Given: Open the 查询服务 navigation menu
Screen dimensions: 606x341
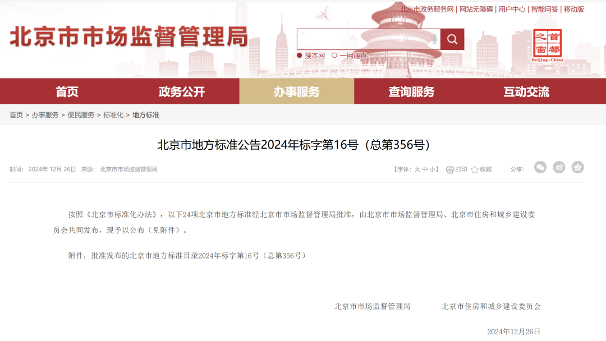Looking at the screenshot, I should 411,91.
